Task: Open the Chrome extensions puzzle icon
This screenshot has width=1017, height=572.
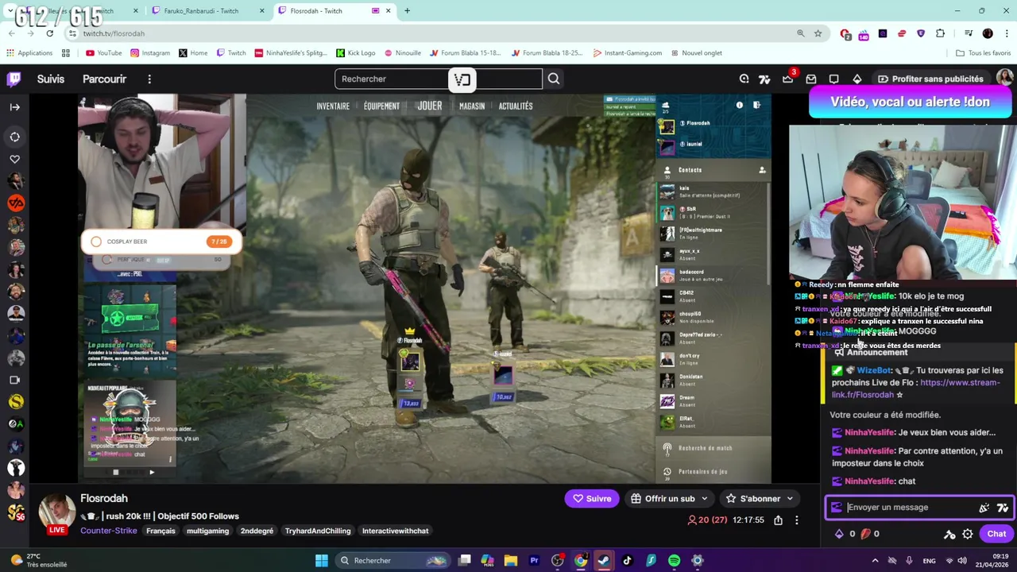Action: [941, 33]
